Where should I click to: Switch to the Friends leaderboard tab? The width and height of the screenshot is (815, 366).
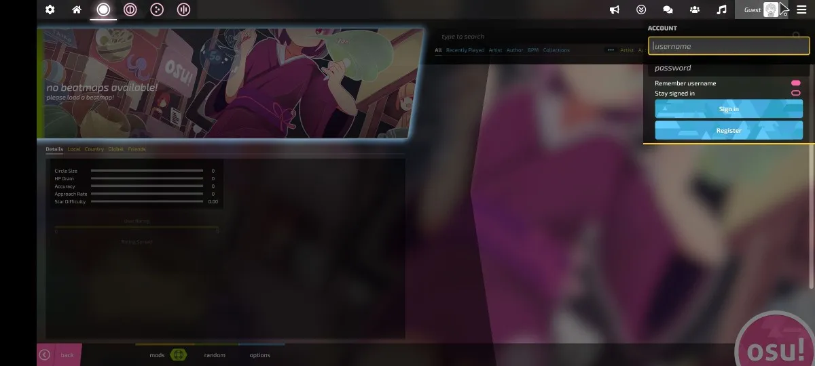tap(137, 149)
